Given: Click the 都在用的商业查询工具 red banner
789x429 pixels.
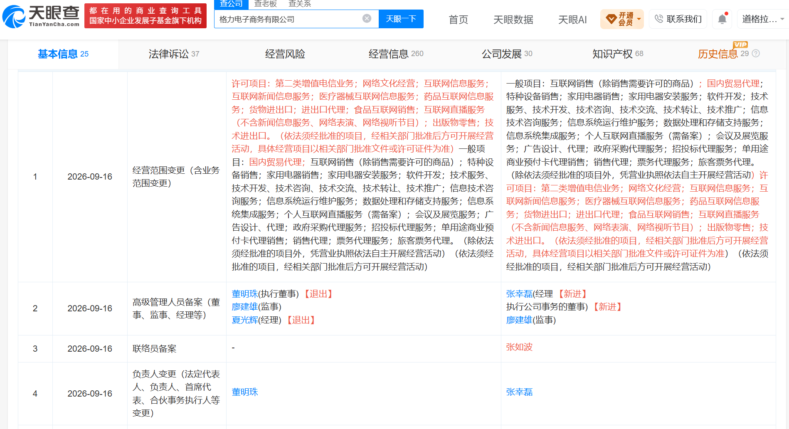Looking at the screenshot, I should coord(145,16).
